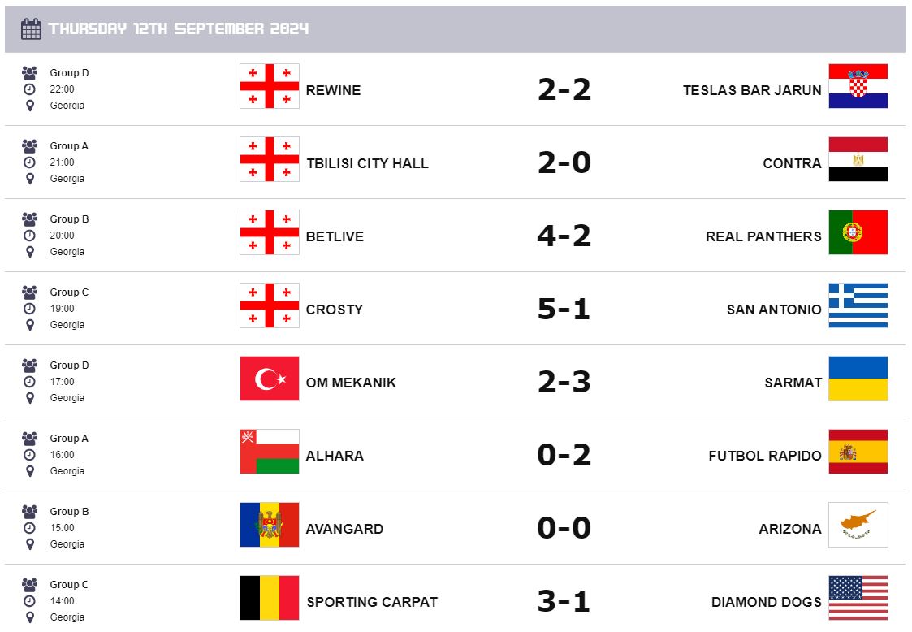The height and width of the screenshot is (632, 912).
Task: Click the Croatia flag beside TESLAS BAR JARUN
Action: (858, 86)
